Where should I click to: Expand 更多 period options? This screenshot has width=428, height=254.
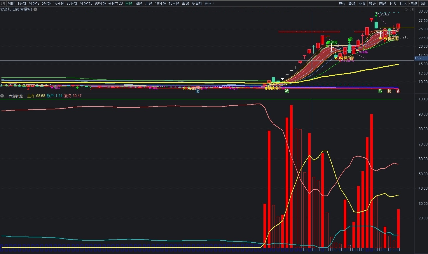209,3
